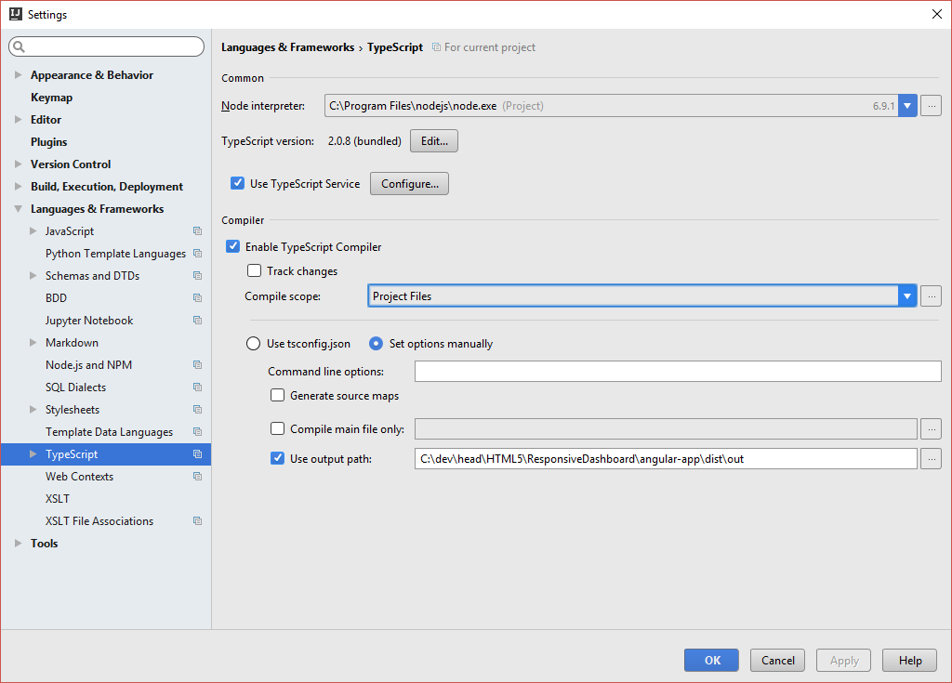Click the search magnifier icon in settings search
952x683 pixels.
(20, 46)
